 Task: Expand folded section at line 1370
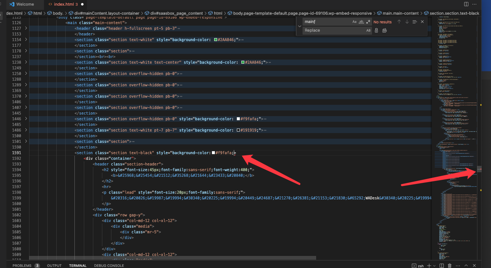[26, 96]
